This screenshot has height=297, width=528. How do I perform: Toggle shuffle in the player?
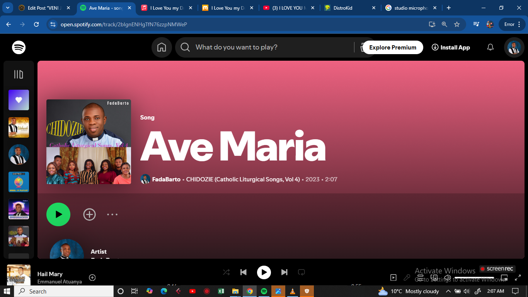226,272
